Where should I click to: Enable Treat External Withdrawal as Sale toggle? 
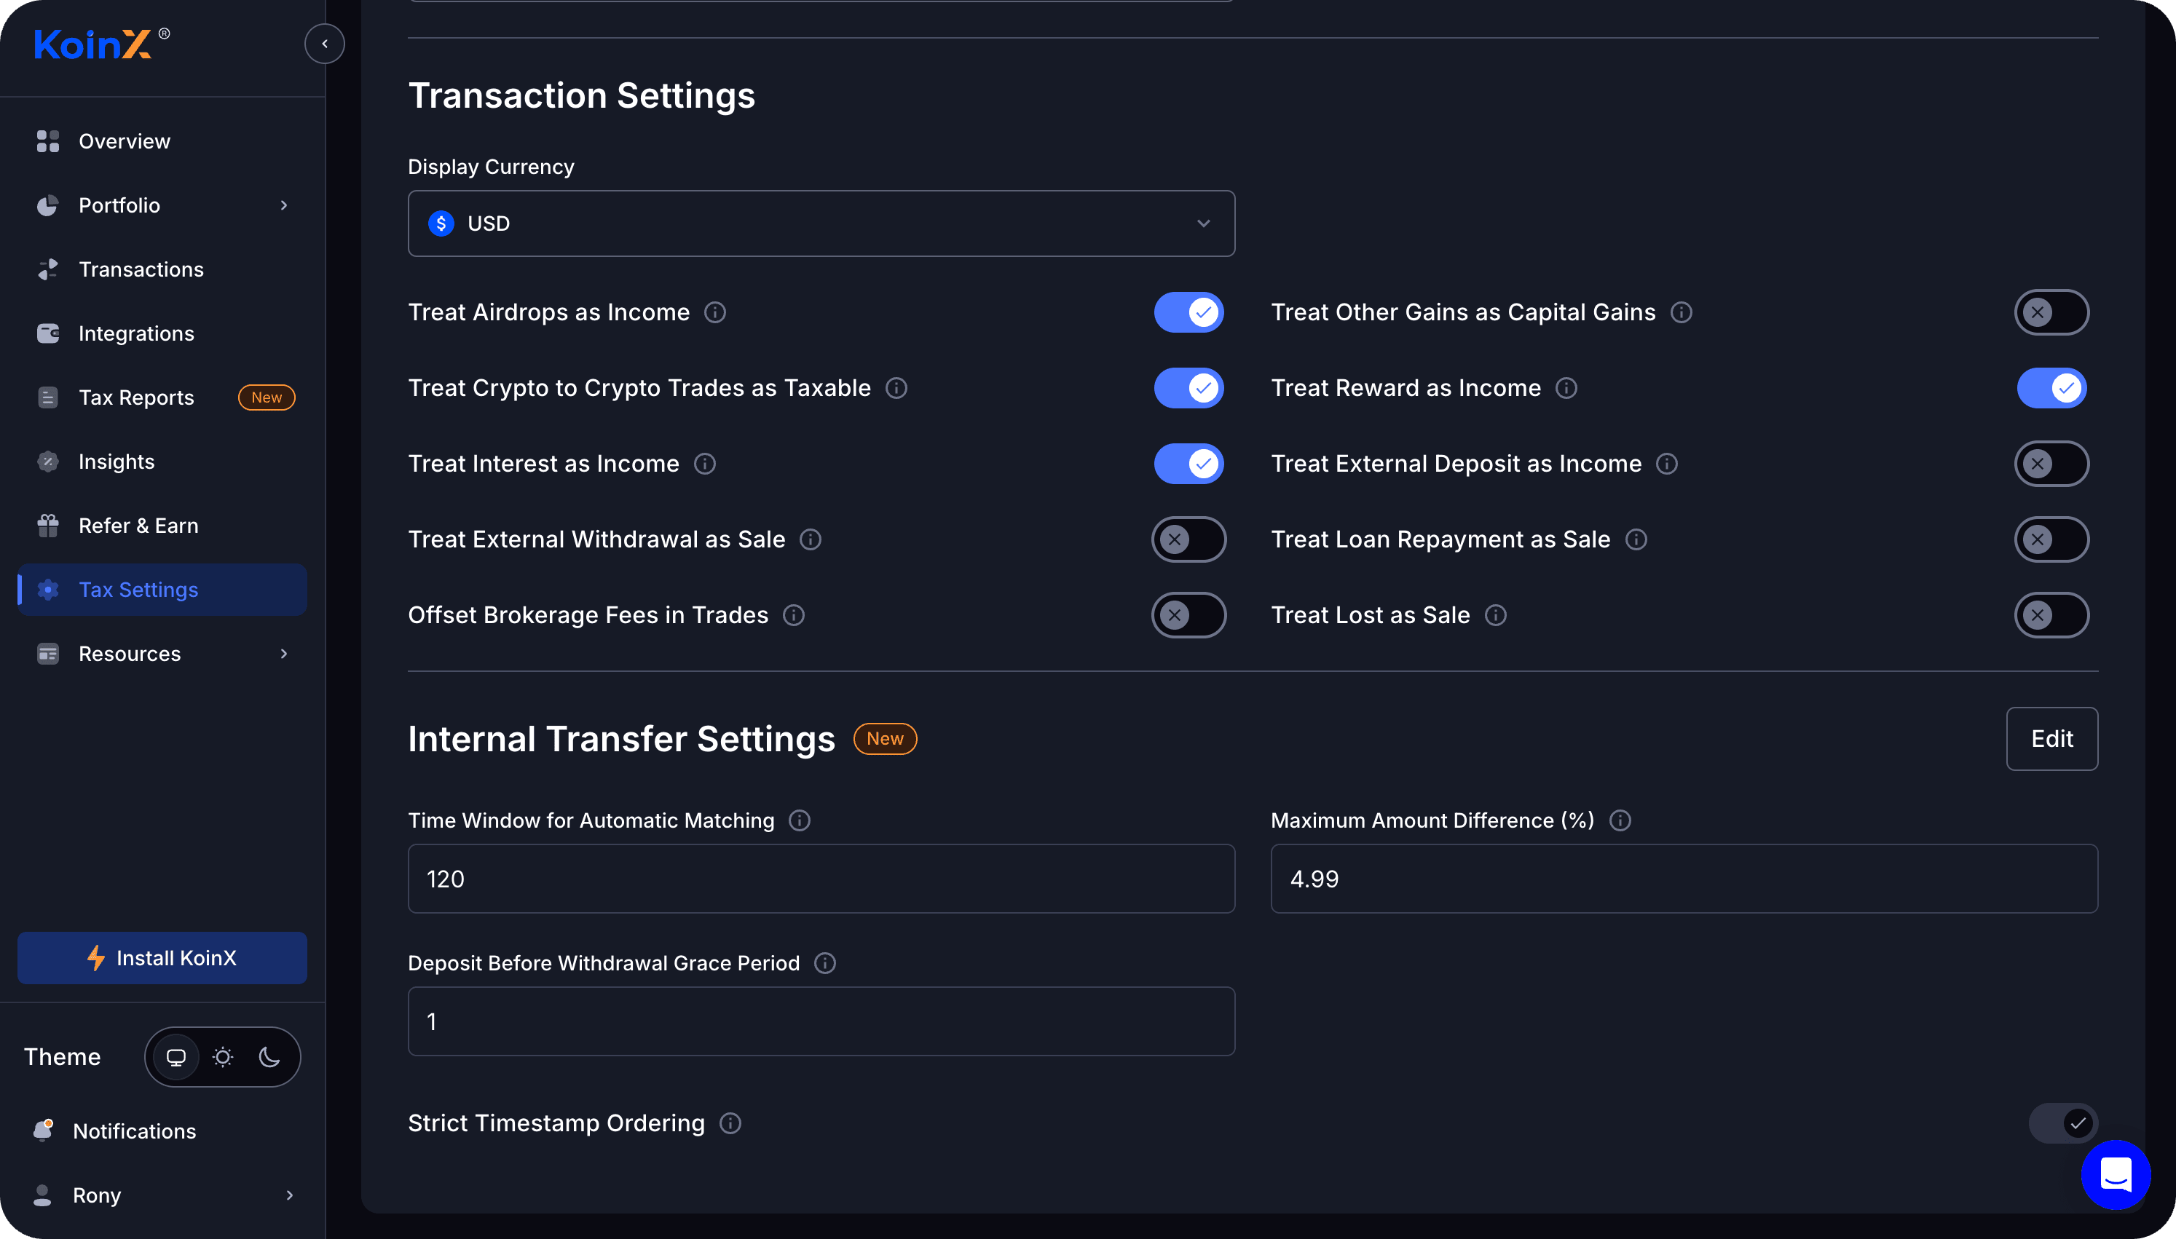1188,539
